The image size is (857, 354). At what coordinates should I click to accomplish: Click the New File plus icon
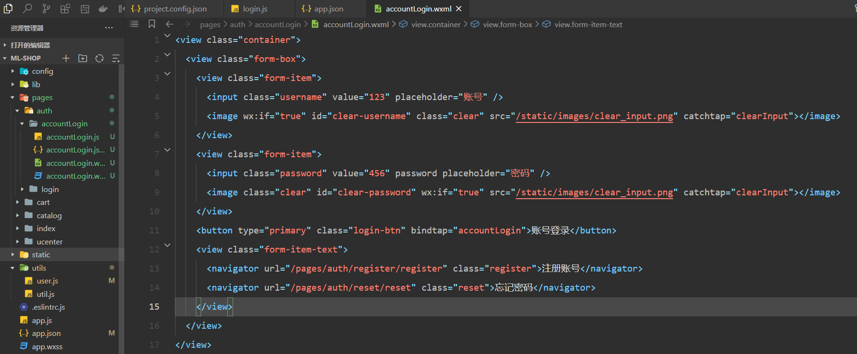pyautogui.click(x=66, y=58)
